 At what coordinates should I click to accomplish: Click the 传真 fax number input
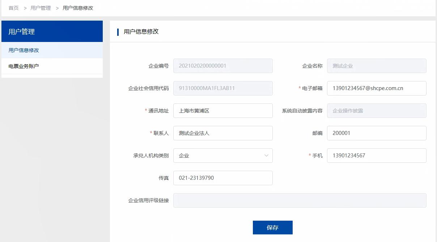pos(223,178)
